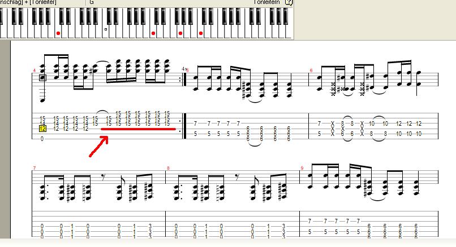Select the sharp chord notehead in measure 5

(x=247, y=90)
